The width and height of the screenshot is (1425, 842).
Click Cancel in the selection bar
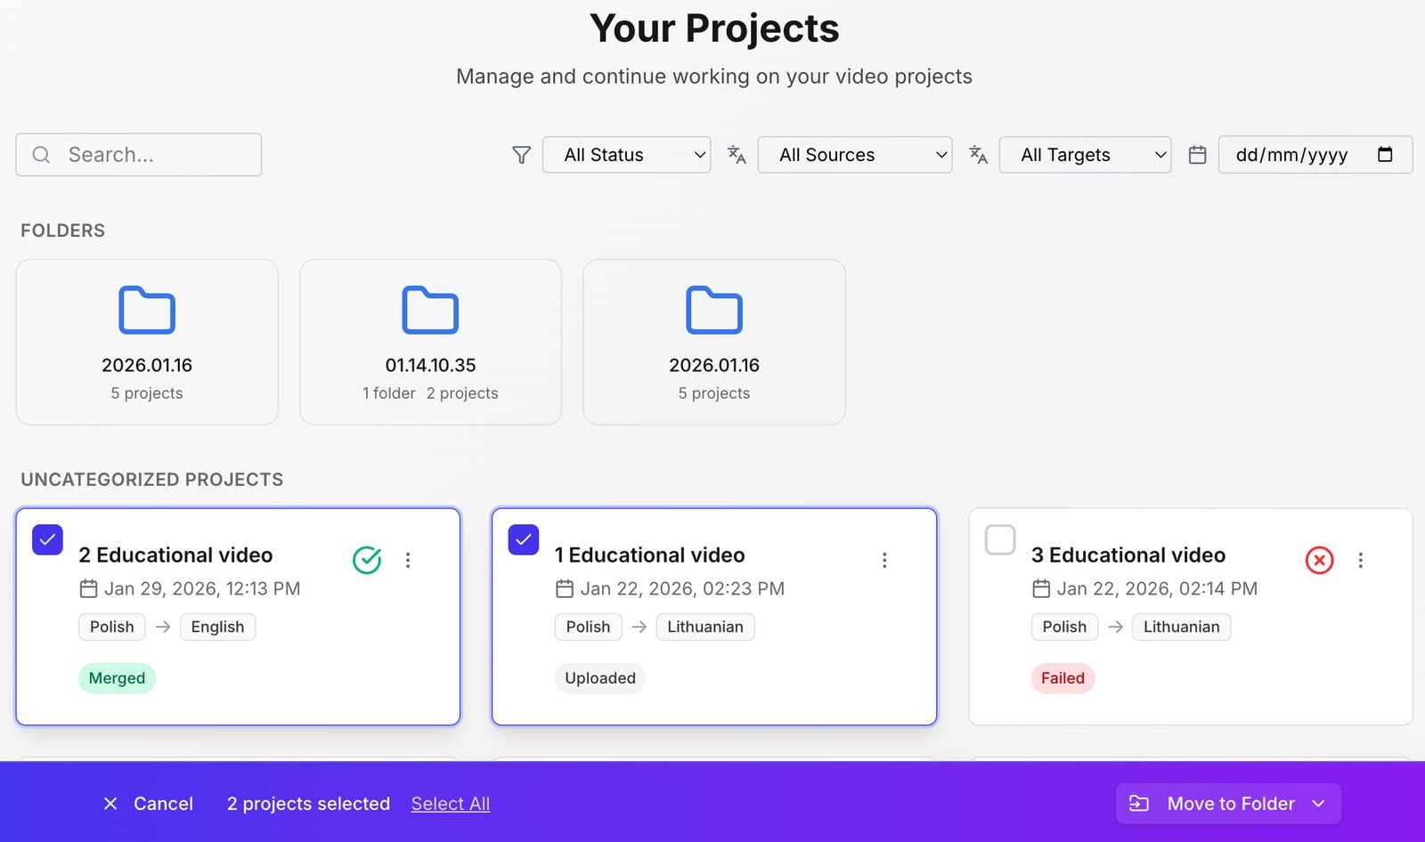148,804
